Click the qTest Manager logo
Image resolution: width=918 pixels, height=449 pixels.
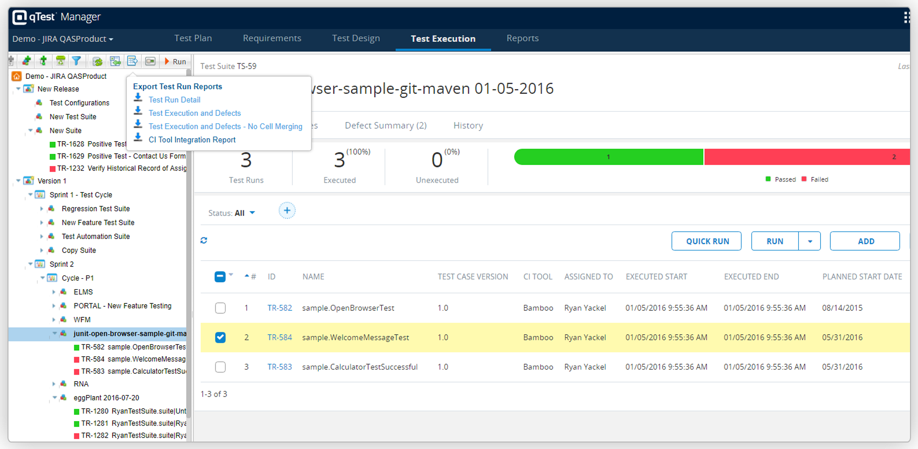click(x=56, y=17)
